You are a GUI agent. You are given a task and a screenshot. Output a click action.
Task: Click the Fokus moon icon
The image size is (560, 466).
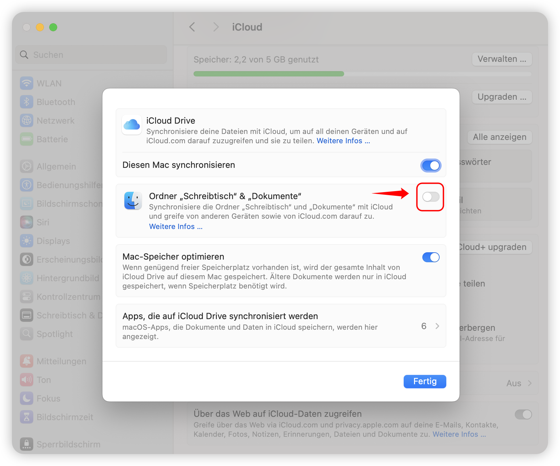(27, 398)
